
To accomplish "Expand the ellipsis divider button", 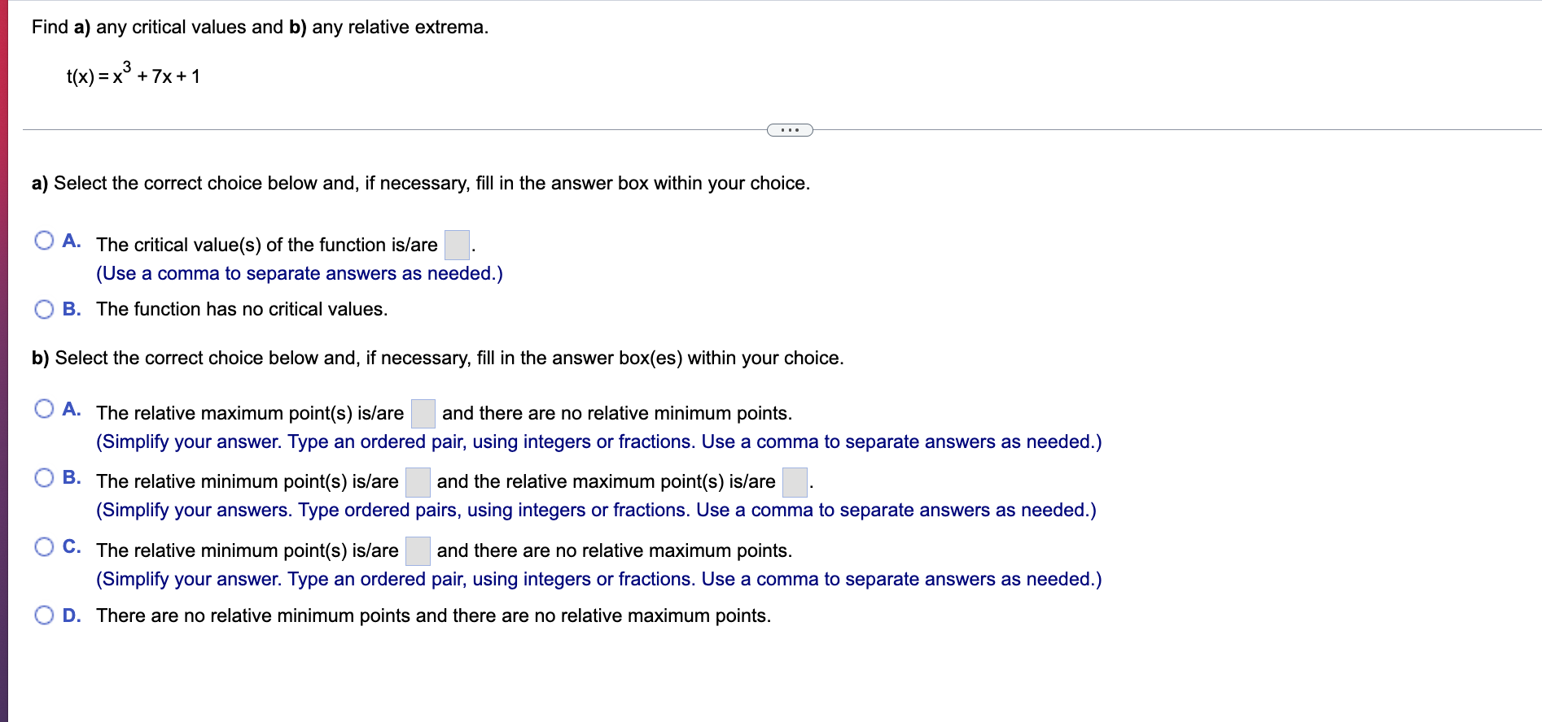I will click(x=790, y=130).
